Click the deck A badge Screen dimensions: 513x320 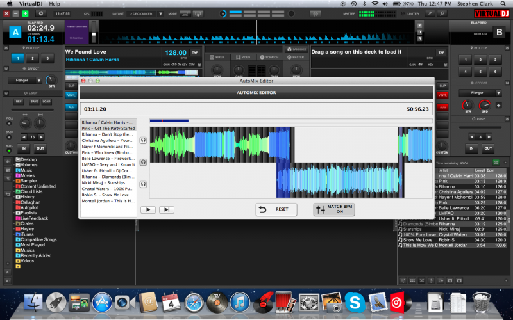15,33
